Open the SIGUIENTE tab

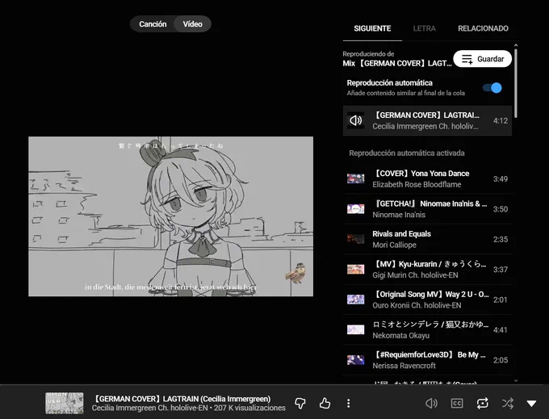pos(372,29)
